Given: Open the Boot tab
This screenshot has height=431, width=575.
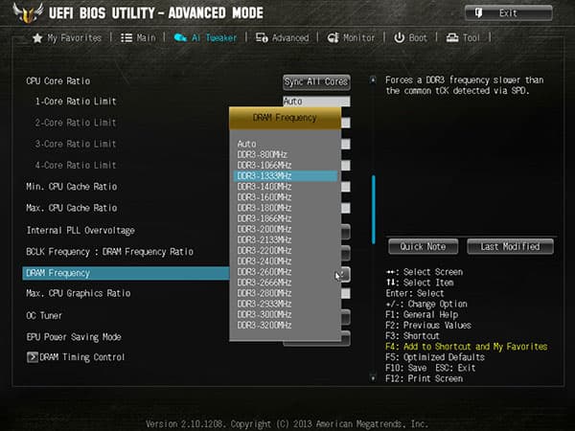Looking at the screenshot, I should [x=410, y=37].
